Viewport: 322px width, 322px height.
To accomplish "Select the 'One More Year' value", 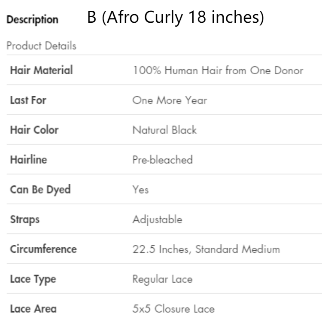I will 170,100.
